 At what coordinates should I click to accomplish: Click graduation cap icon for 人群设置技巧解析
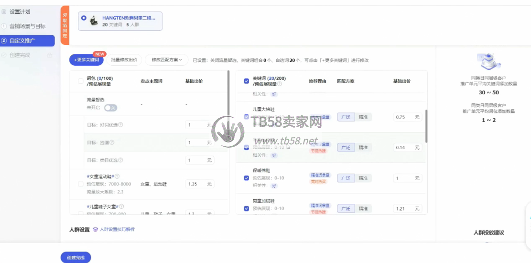click(95, 230)
